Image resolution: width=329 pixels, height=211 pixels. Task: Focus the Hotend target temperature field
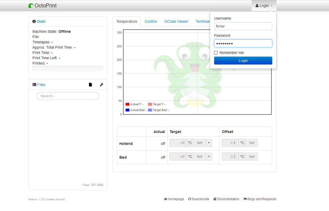click(178, 143)
